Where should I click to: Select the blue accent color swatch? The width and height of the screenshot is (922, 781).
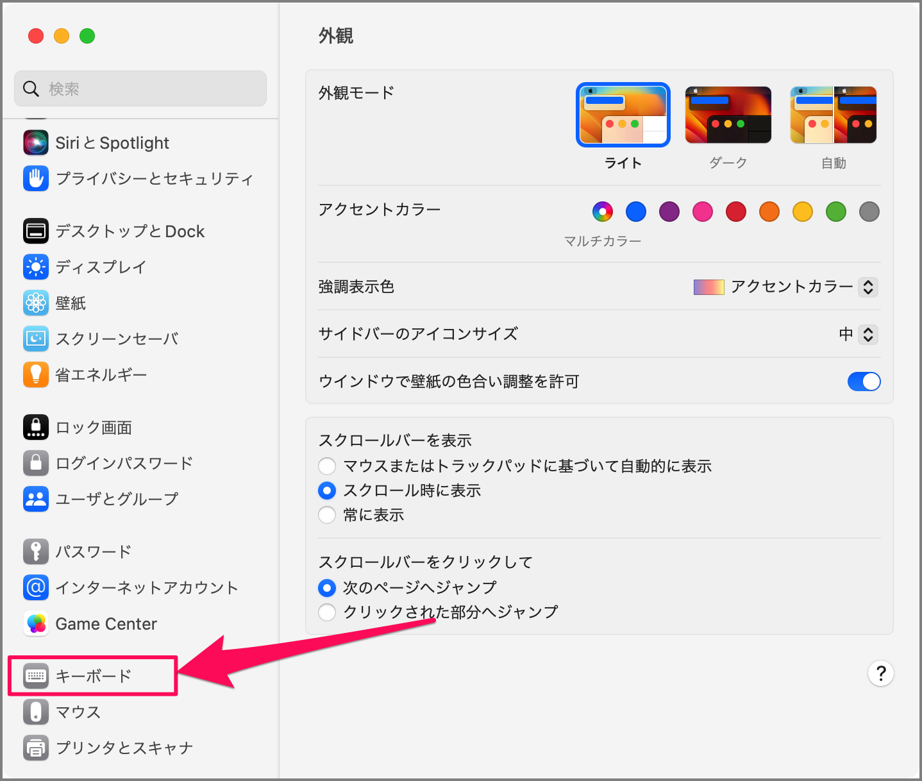(635, 212)
